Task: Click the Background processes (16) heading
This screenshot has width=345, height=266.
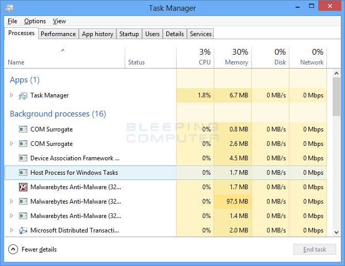Action: [58, 114]
